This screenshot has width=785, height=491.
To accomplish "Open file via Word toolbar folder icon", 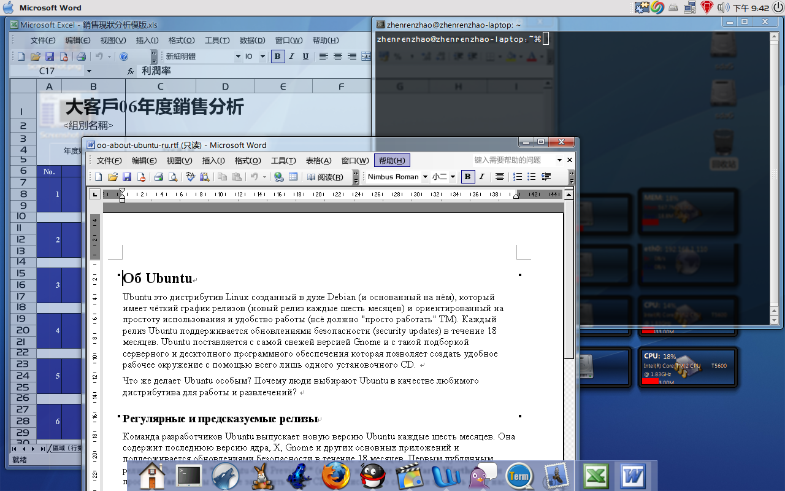I will [x=112, y=177].
